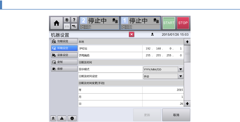The image size is (240, 122).
Task: Click the double up-arrow collapse icon
Action: [53, 118]
